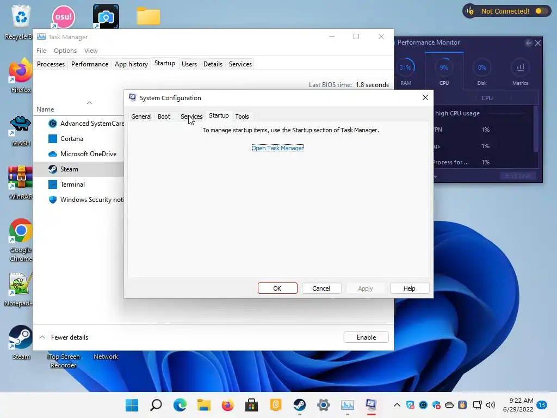The image size is (557, 418).
Task: Open taskbar Search magnifier
Action: (x=156, y=405)
